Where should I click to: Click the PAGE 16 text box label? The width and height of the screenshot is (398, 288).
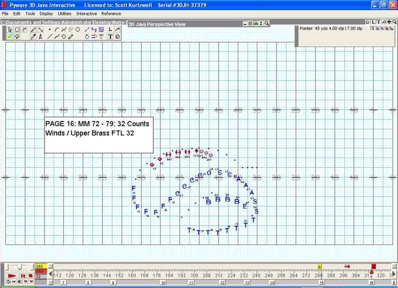[98, 128]
